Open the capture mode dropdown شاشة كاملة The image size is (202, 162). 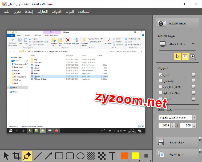177,44
